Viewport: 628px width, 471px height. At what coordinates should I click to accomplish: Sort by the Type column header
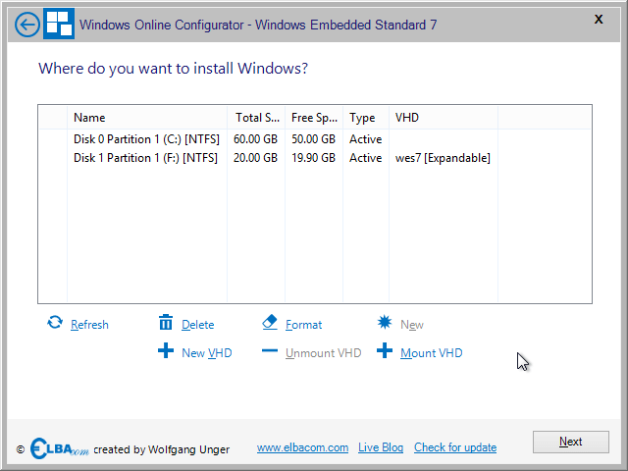click(366, 118)
